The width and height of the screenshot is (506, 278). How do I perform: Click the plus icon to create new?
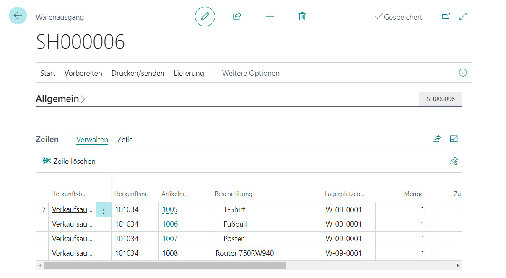pyautogui.click(x=270, y=17)
